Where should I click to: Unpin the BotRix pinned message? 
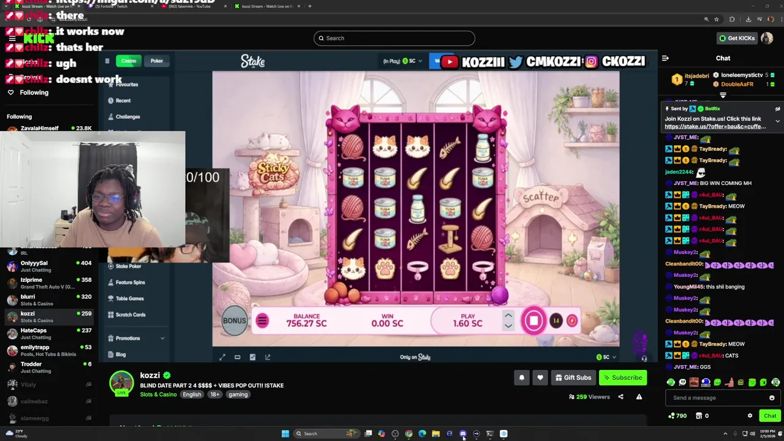(x=777, y=109)
